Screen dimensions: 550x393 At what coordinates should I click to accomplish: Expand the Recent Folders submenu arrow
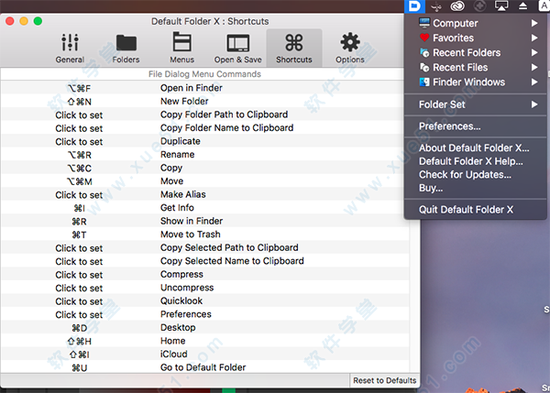click(534, 52)
